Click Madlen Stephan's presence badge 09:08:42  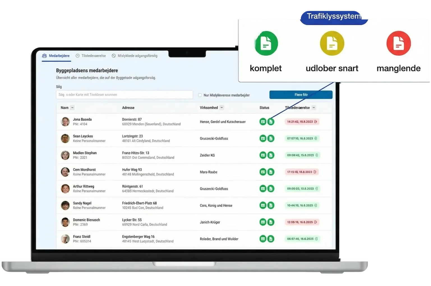click(302, 155)
